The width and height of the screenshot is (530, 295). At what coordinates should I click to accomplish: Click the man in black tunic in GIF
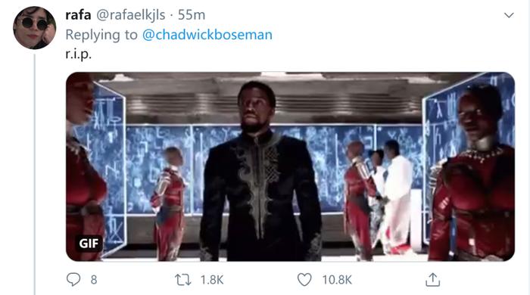(x=260, y=172)
